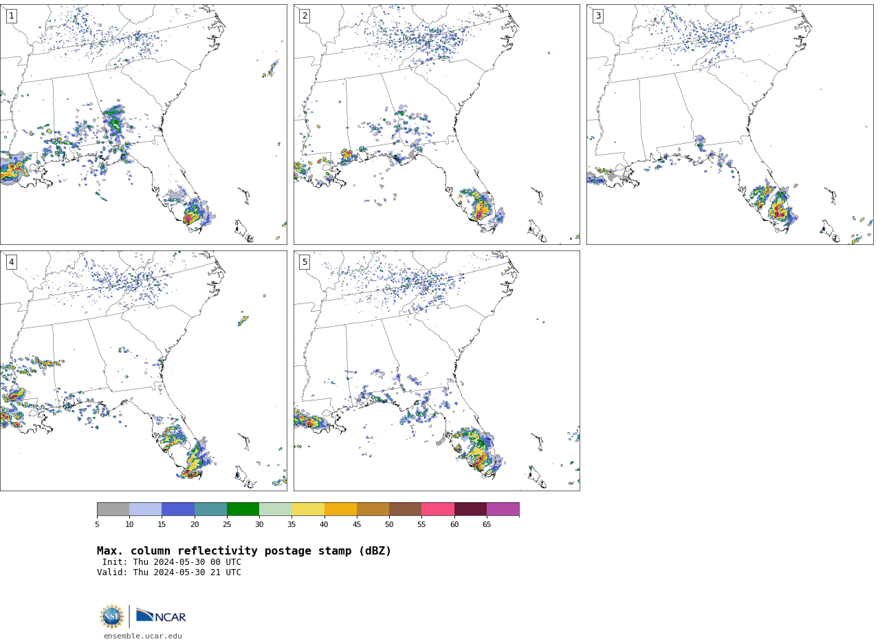Click the colorbar tick label 5
The width and height of the screenshot is (880, 644).
(x=97, y=525)
